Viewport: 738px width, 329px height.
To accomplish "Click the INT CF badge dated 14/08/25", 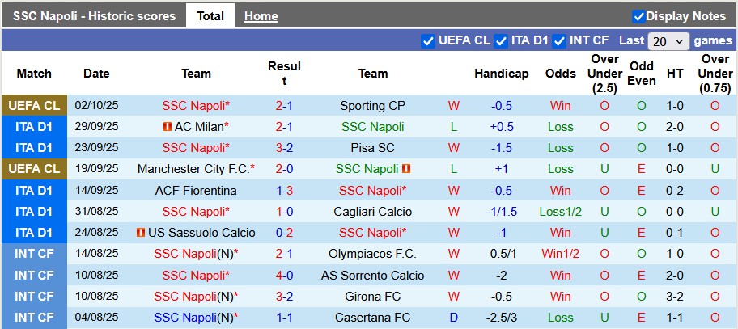I will pos(34,254).
